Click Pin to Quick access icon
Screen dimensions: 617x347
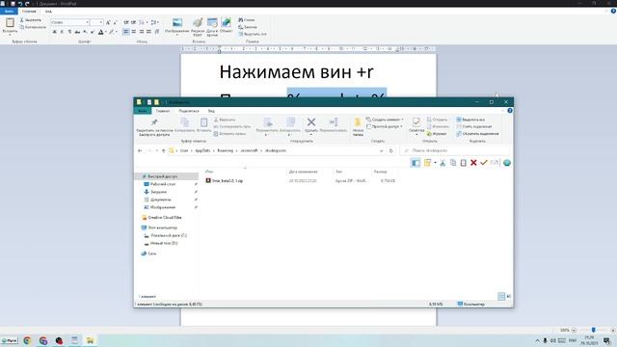tap(154, 122)
